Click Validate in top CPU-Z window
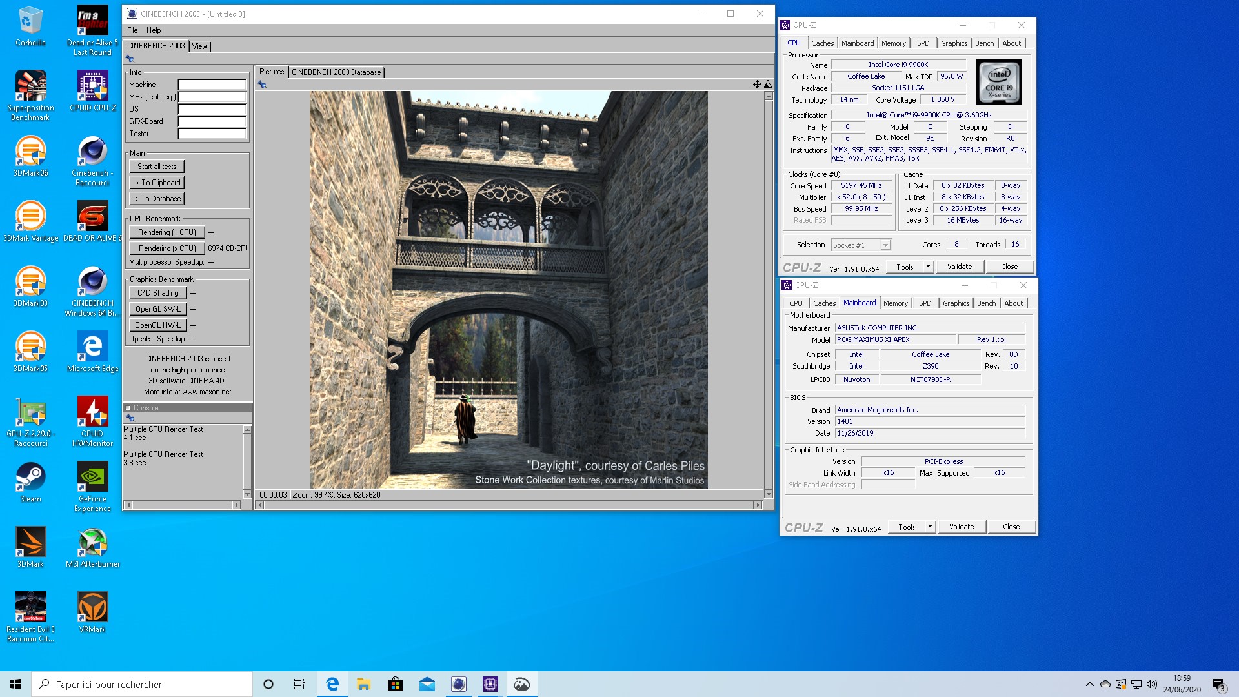Image resolution: width=1239 pixels, height=697 pixels. click(960, 267)
